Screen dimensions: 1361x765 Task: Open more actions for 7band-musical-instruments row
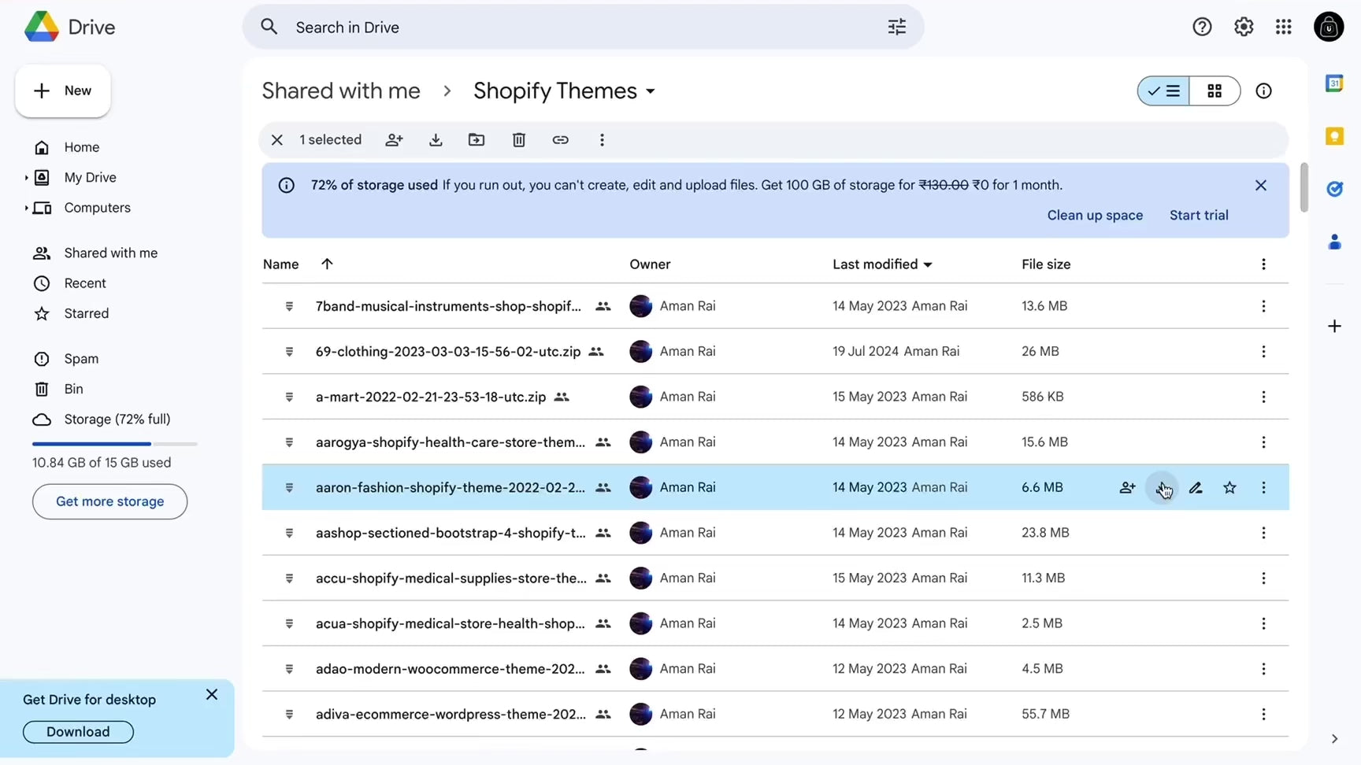[x=1263, y=306]
